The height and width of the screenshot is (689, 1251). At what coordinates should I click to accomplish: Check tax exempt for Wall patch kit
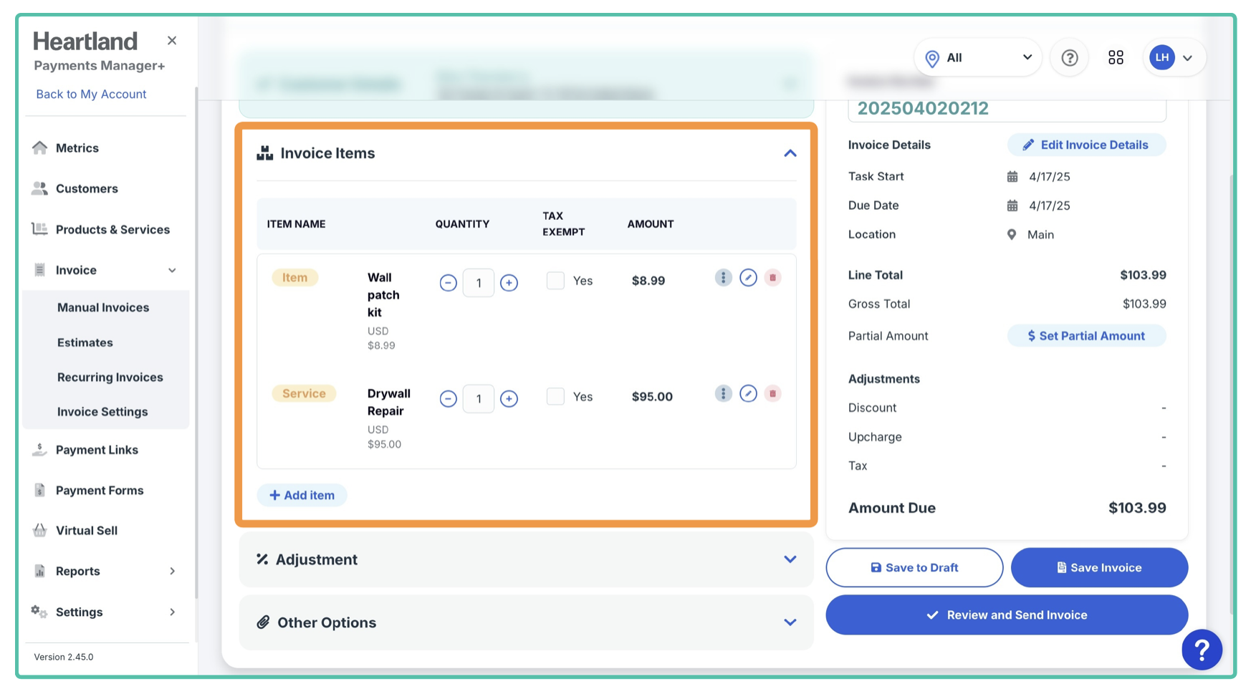tap(555, 281)
